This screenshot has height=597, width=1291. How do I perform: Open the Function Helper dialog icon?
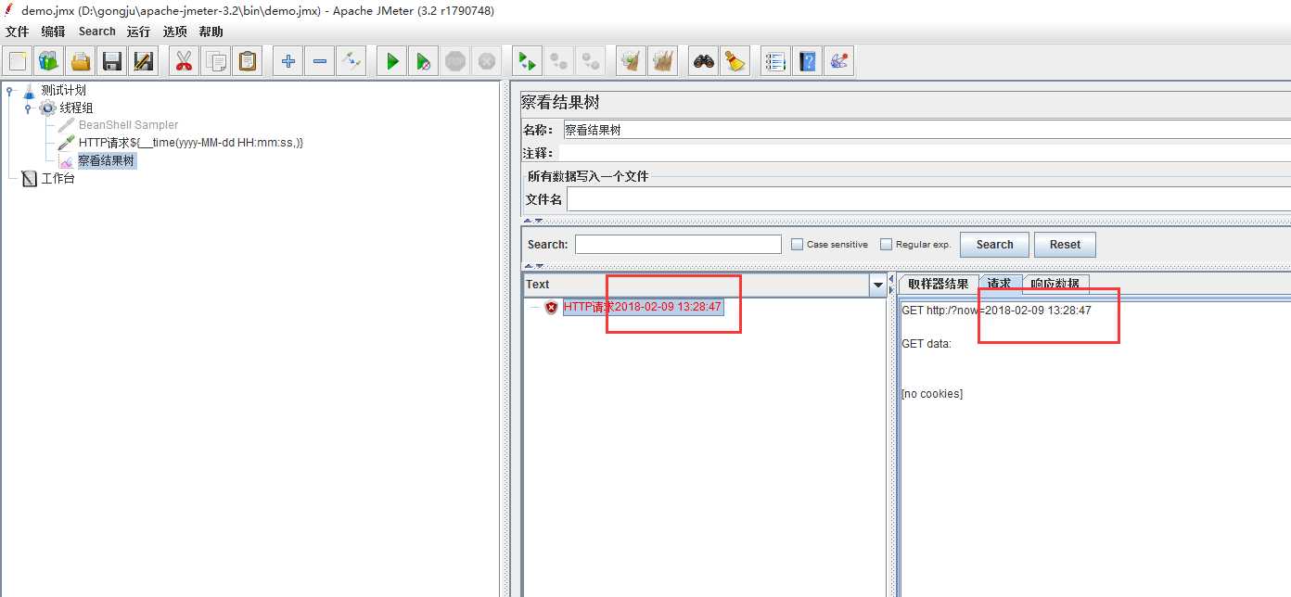[x=775, y=61]
